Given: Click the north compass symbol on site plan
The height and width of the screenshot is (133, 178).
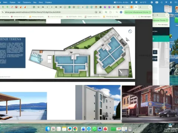Looking at the screenshot, I should (130, 31).
